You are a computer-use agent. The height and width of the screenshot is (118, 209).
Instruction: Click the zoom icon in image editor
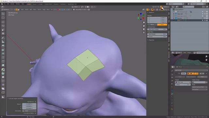point(206,56)
